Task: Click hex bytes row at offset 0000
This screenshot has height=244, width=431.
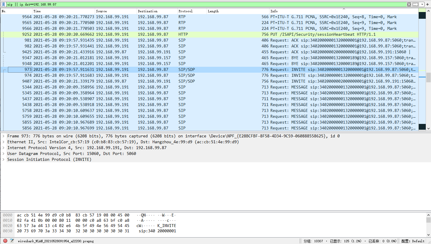Action: pos(73,215)
